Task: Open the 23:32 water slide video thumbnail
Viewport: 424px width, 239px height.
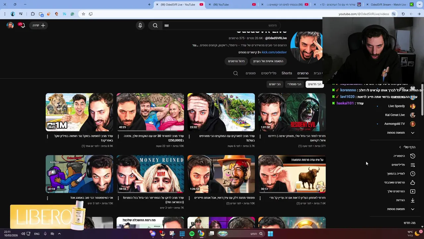Action: click(221, 112)
